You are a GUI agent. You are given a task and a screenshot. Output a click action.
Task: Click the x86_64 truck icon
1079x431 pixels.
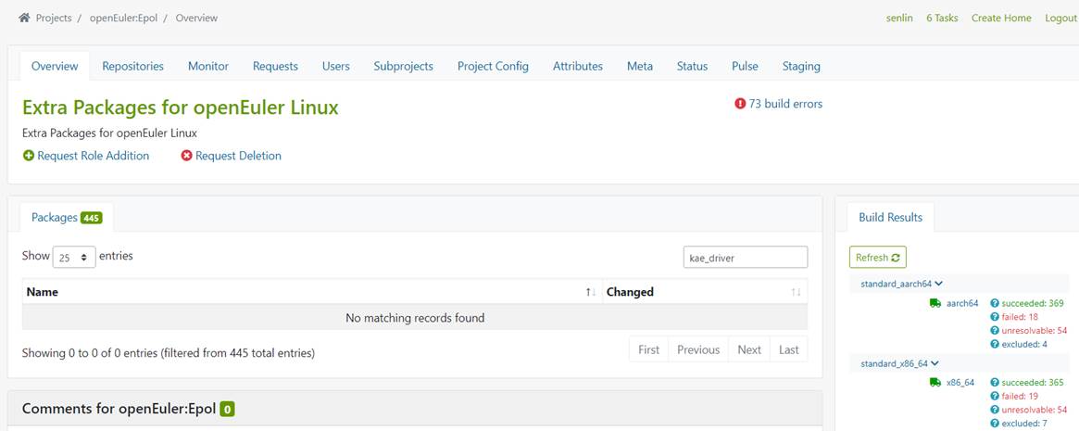[935, 382]
